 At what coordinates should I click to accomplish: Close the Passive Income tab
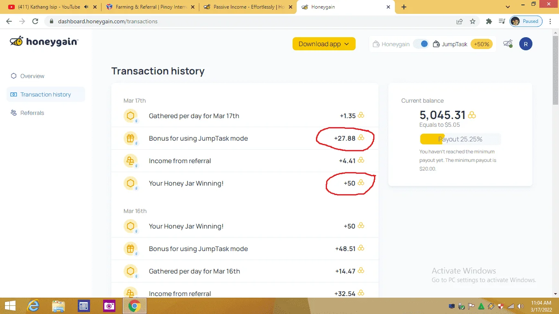290,7
